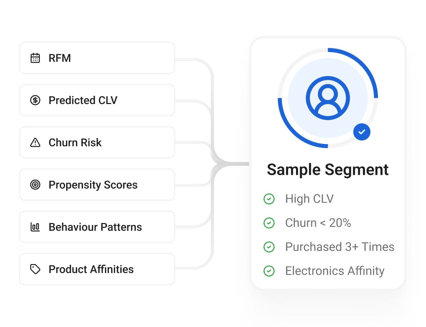Open the Churn Risk card

point(97,142)
